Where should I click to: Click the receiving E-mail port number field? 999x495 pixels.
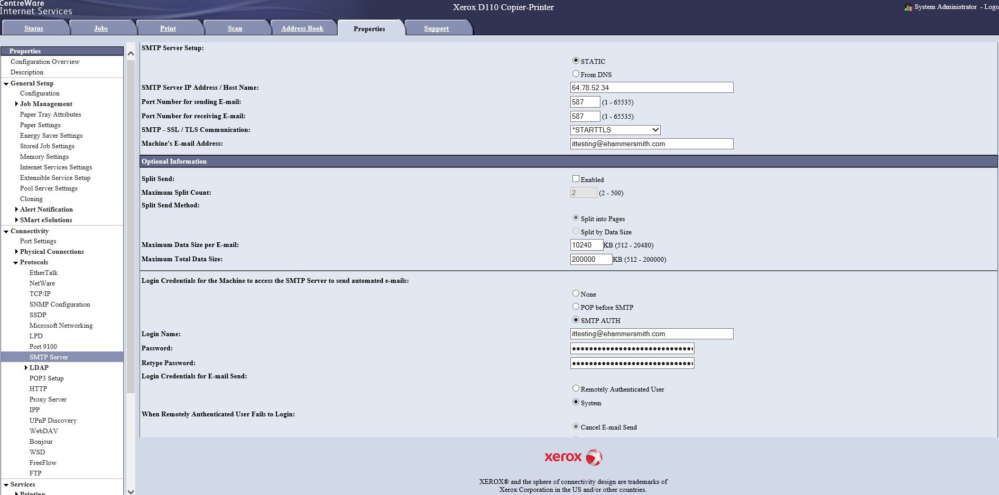tap(585, 116)
